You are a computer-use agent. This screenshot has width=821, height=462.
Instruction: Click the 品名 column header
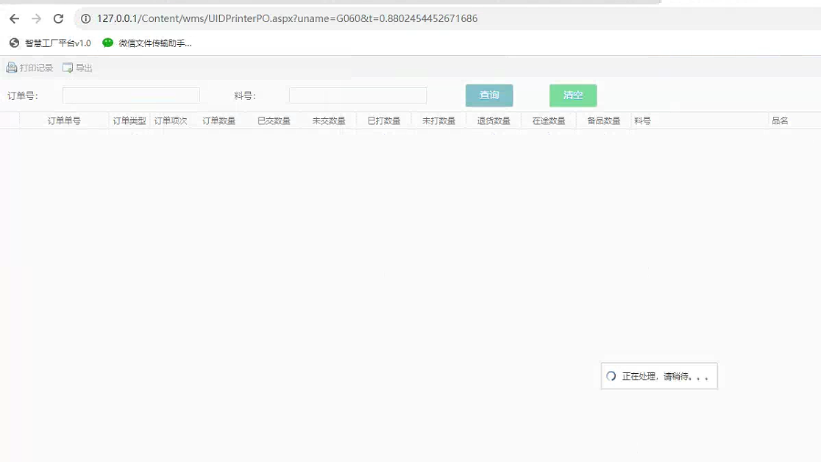[780, 120]
